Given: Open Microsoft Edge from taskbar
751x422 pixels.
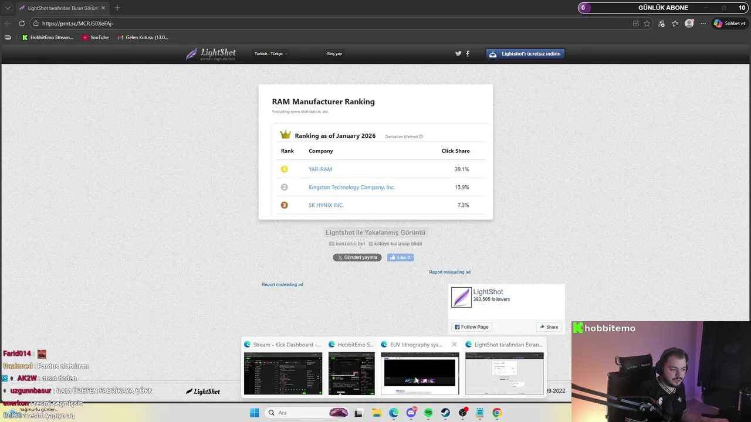Looking at the screenshot, I should coord(394,413).
